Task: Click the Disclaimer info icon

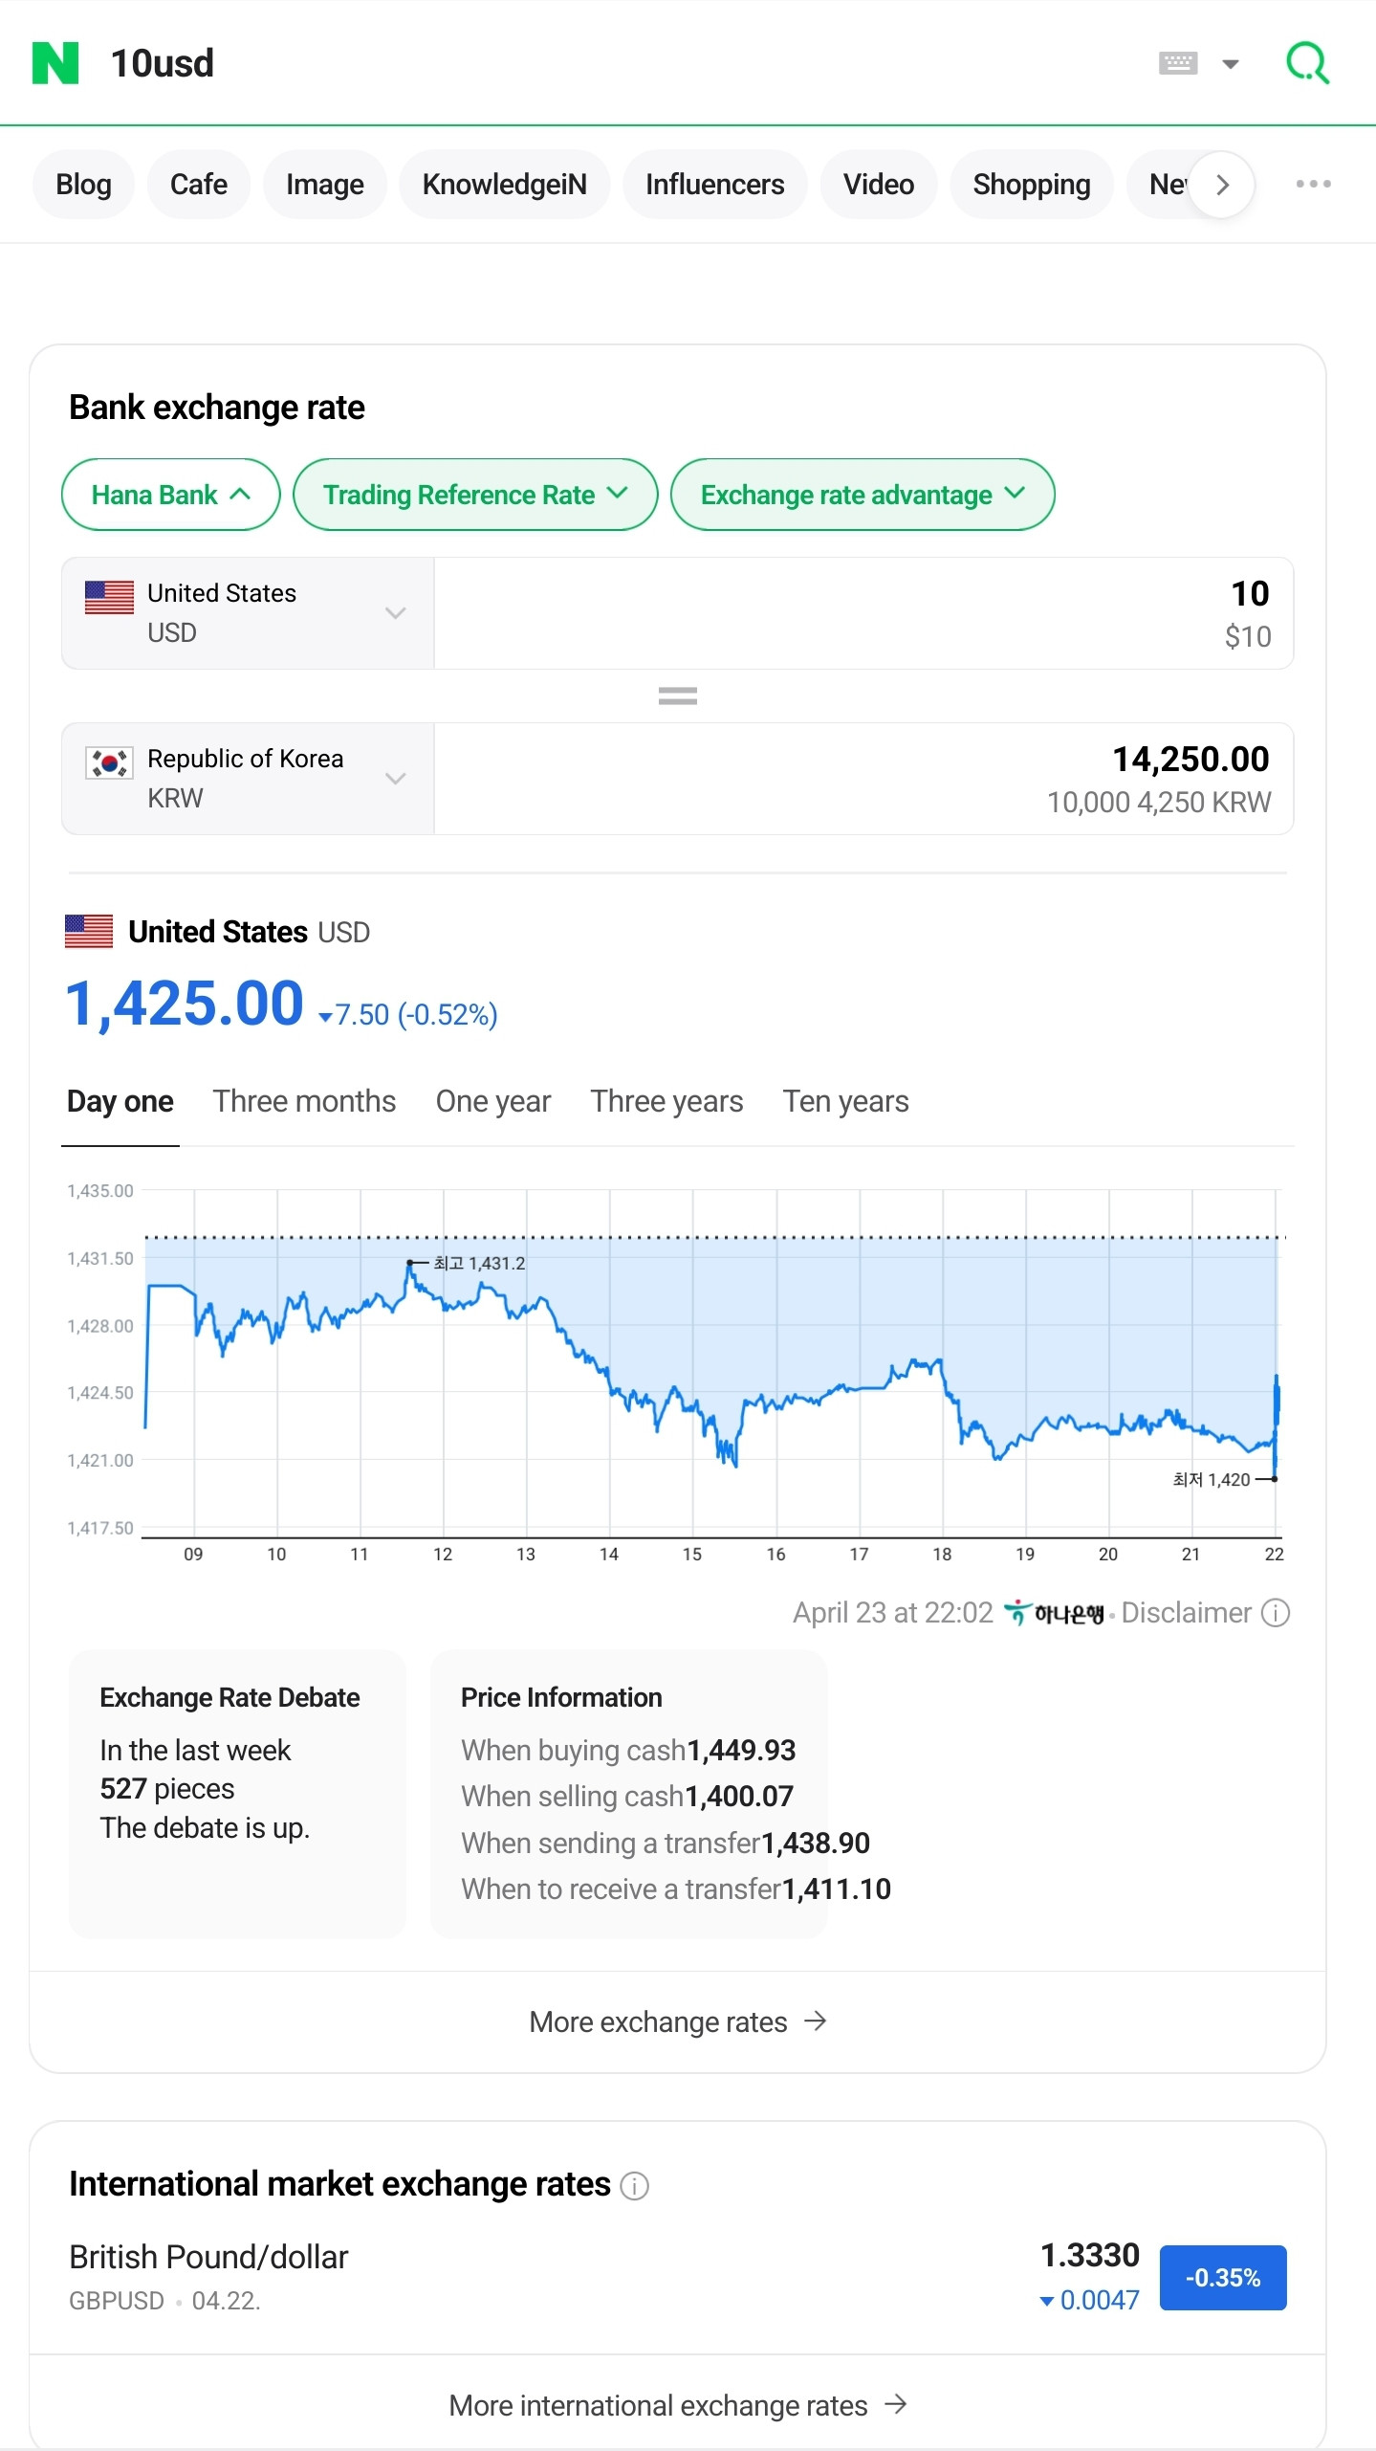Action: 1276,1613
